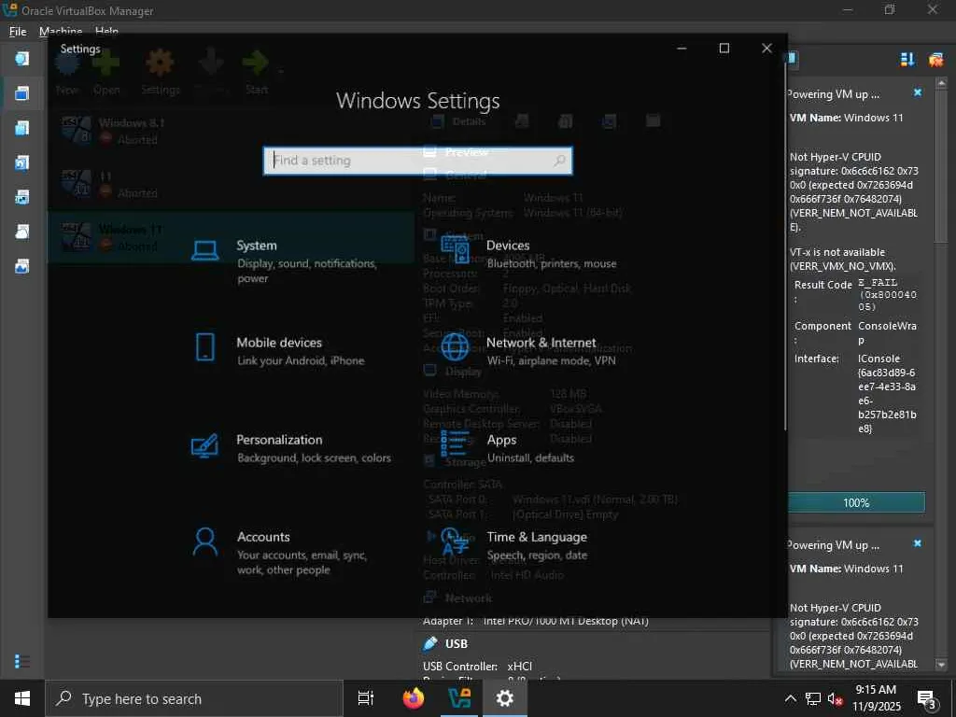Viewport: 956px width, 717px height.
Task: Open the Network sidebar icon in VirtualBox
Action: 22,198
